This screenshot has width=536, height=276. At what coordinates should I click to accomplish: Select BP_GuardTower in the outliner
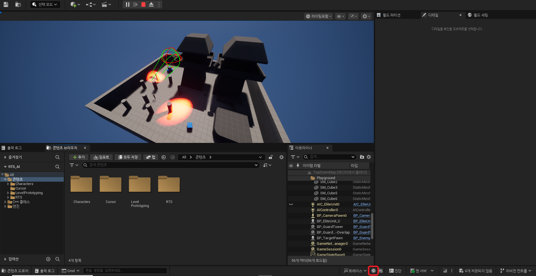(330, 227)
